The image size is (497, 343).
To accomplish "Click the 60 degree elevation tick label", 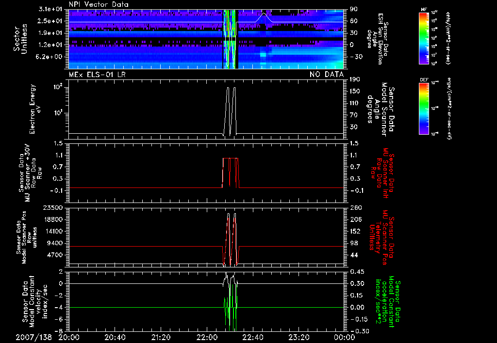I will [x=353, y=21].
